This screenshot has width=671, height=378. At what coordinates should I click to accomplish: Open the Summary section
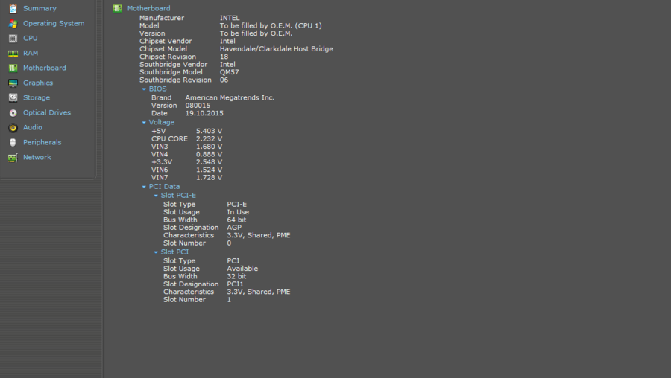pyautogui.click(x=40, y=8)
